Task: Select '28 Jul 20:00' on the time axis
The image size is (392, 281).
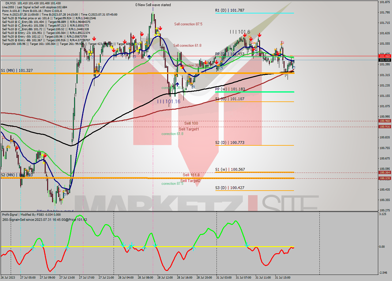Action: point(204,278)
